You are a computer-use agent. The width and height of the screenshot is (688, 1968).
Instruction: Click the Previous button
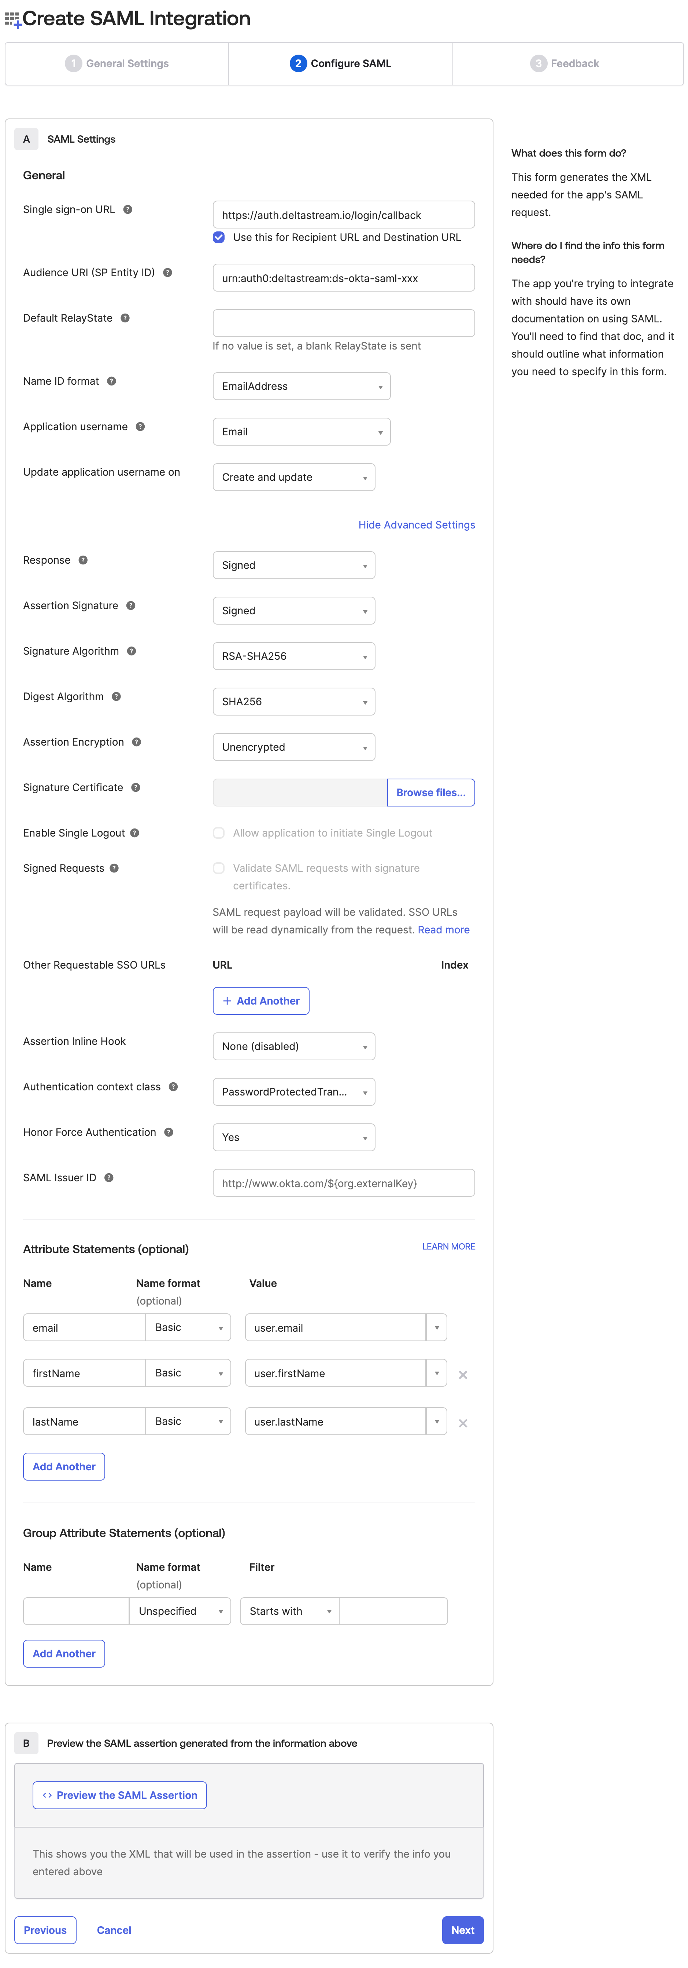click(45, 1931)
